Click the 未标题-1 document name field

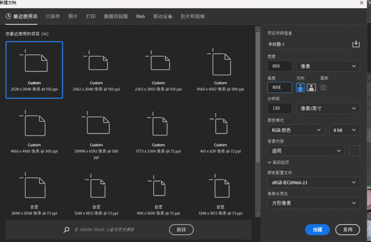click(309, 44)
